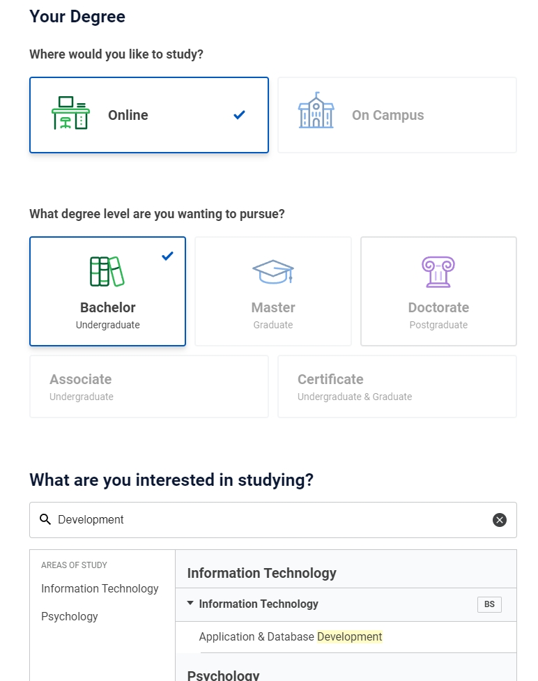The height and width of the screenshot is (681, 538).
Task: Click the purple pillar Doctorate icon
Action: coord(438,272)
